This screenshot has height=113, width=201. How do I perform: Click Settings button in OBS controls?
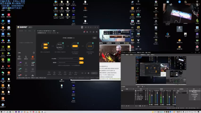(x=194, y=98)
